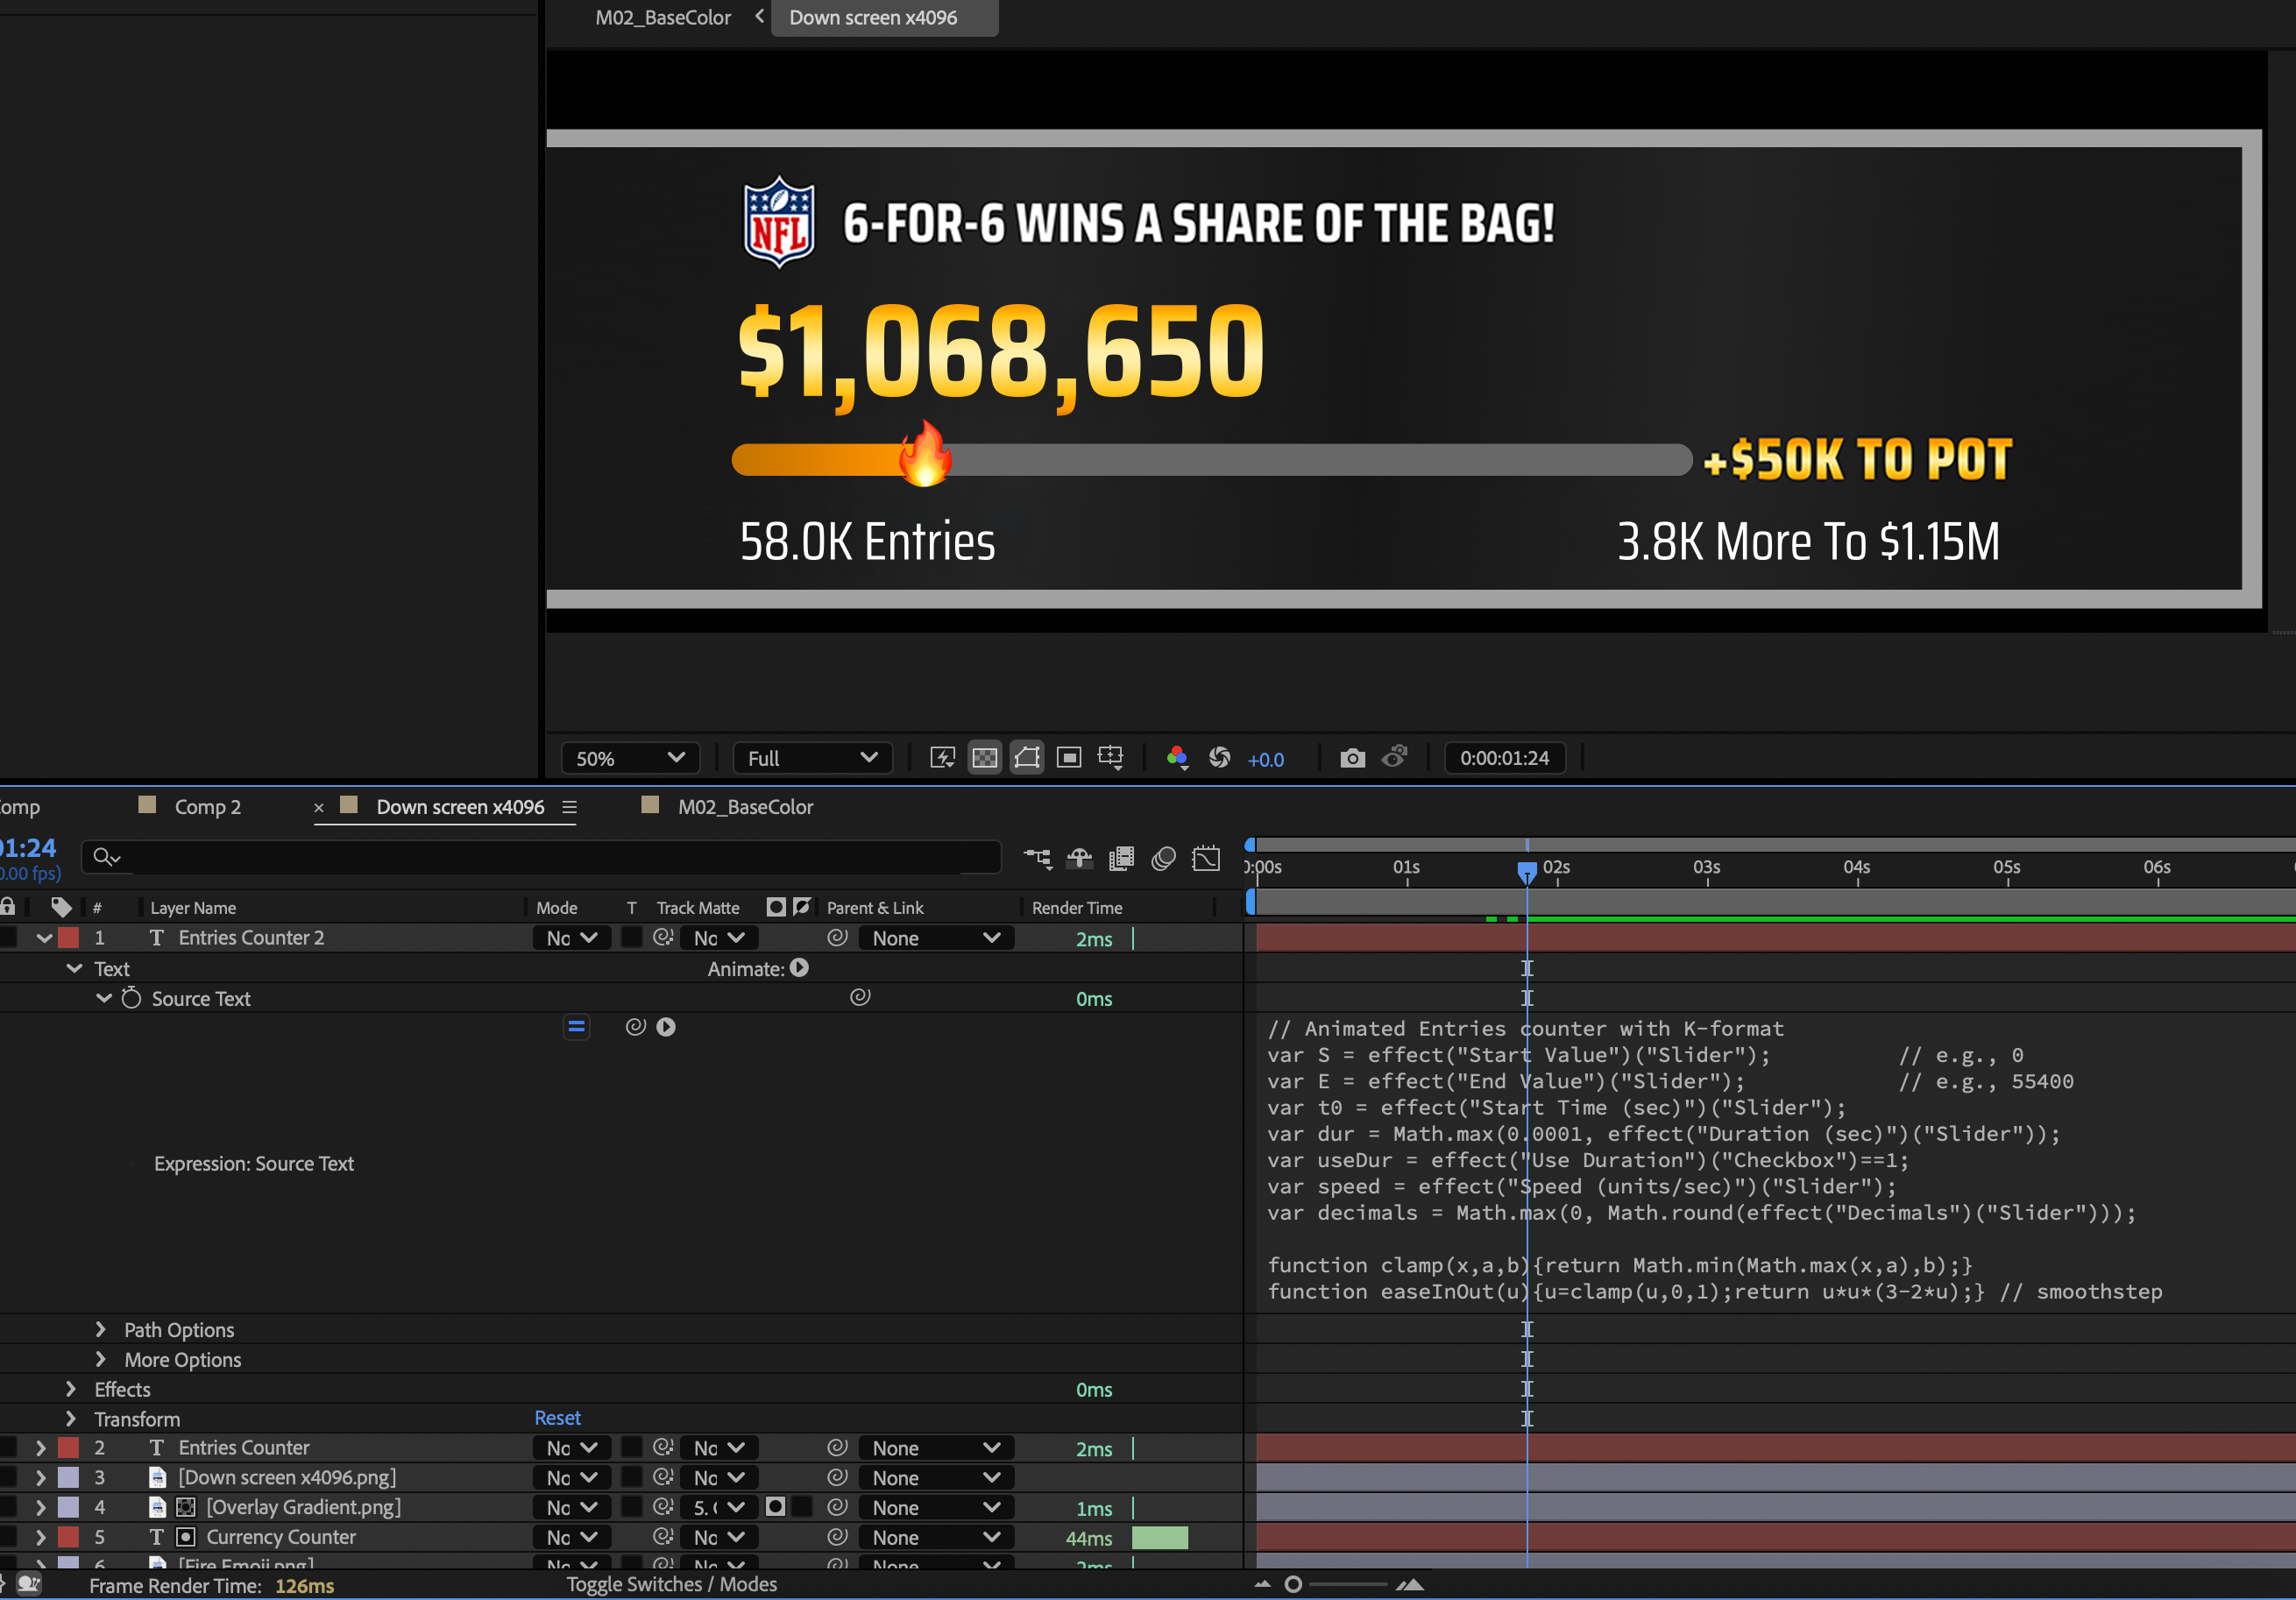The height and width of the screenshot is (1600, 2296).
Task: Open the 50% magnification dropdown
Action: click(x=630, y=758)
